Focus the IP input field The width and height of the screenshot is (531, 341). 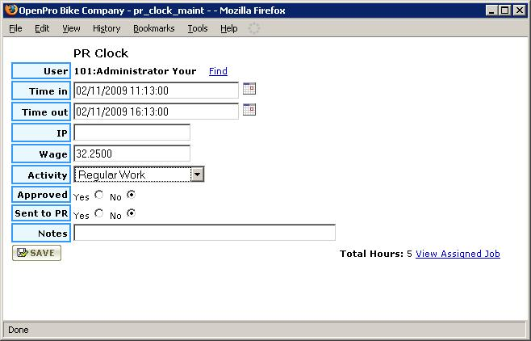click(x=132, y=133)
